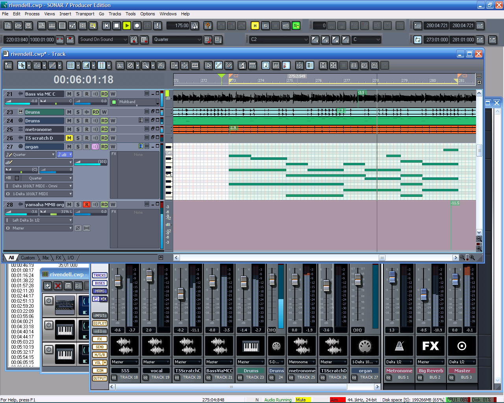504x403 pixels.
Task: Click the Select arrow tool in the Track toolbar
Action: tap(22, 65)
